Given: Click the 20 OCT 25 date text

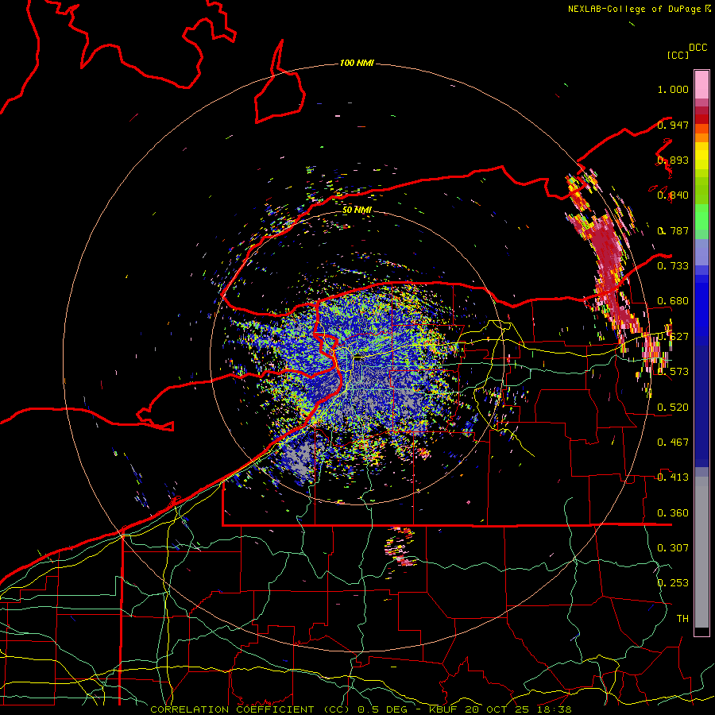Looking at the screenshot, I should (x=497, y=709).
